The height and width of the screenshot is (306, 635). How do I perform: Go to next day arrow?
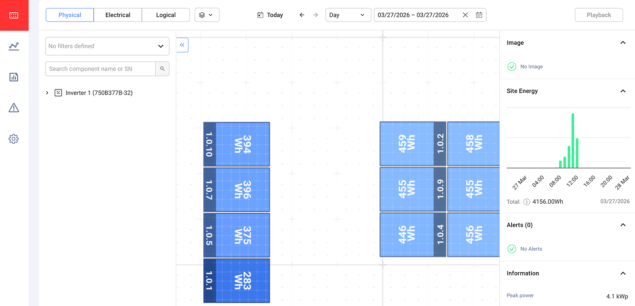click(x=316, y=15)
